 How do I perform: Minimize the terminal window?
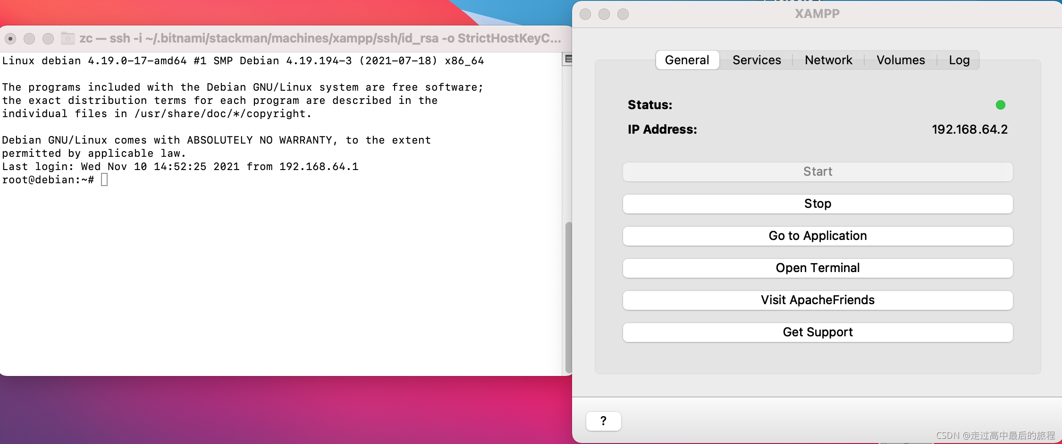pos(29,39)
